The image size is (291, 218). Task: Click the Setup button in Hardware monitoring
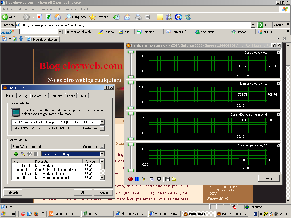pos(269,178)
